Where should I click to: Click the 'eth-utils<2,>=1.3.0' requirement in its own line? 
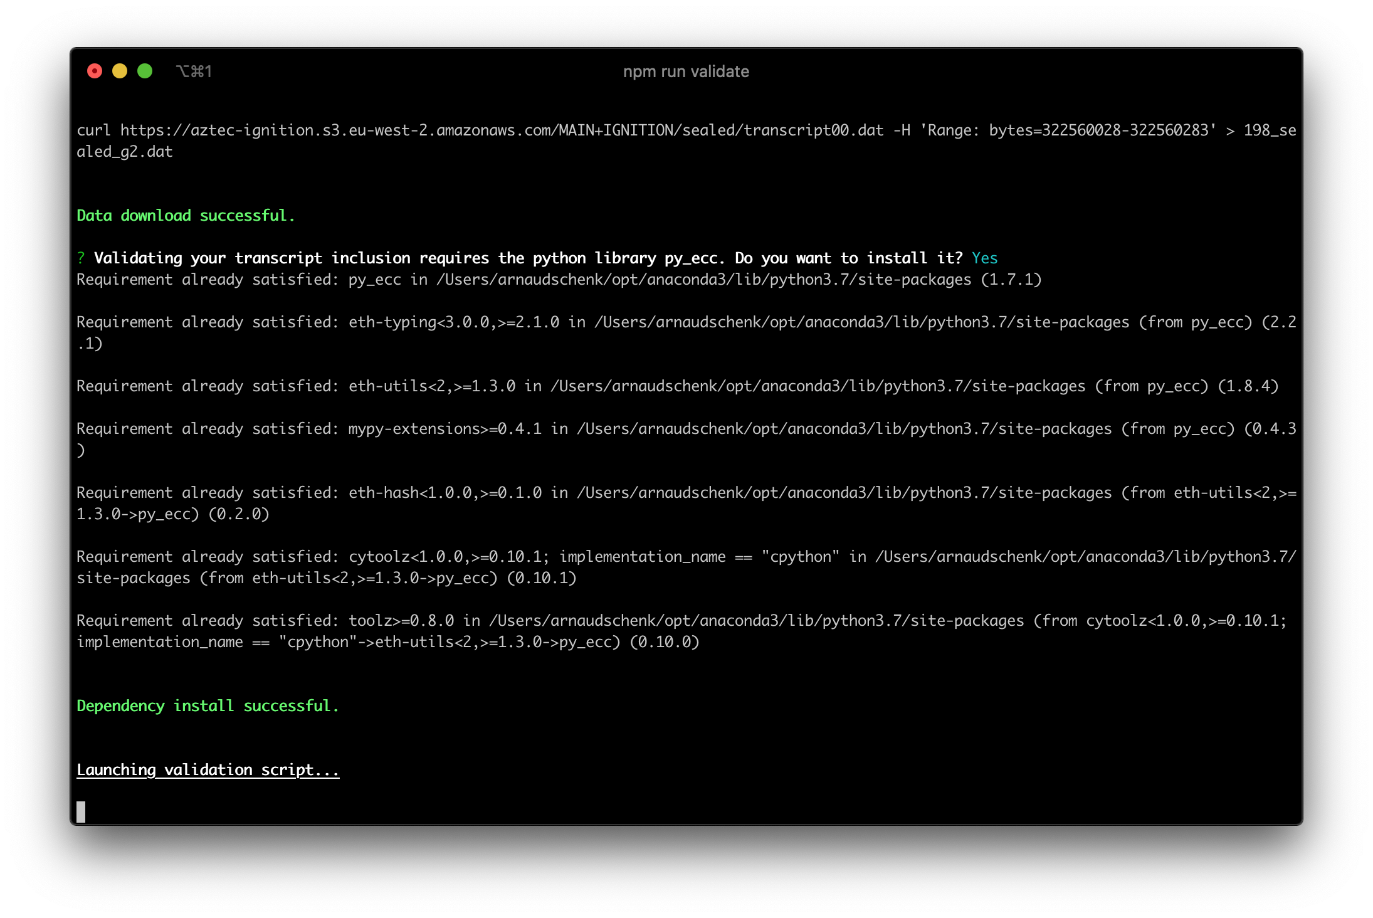point(432,386)
